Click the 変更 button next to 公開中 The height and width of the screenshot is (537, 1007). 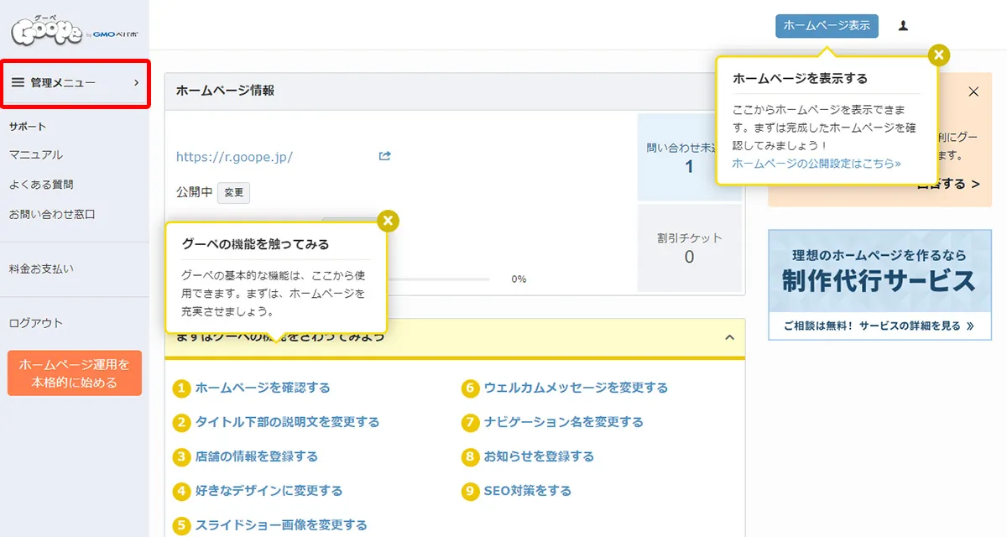233,192
